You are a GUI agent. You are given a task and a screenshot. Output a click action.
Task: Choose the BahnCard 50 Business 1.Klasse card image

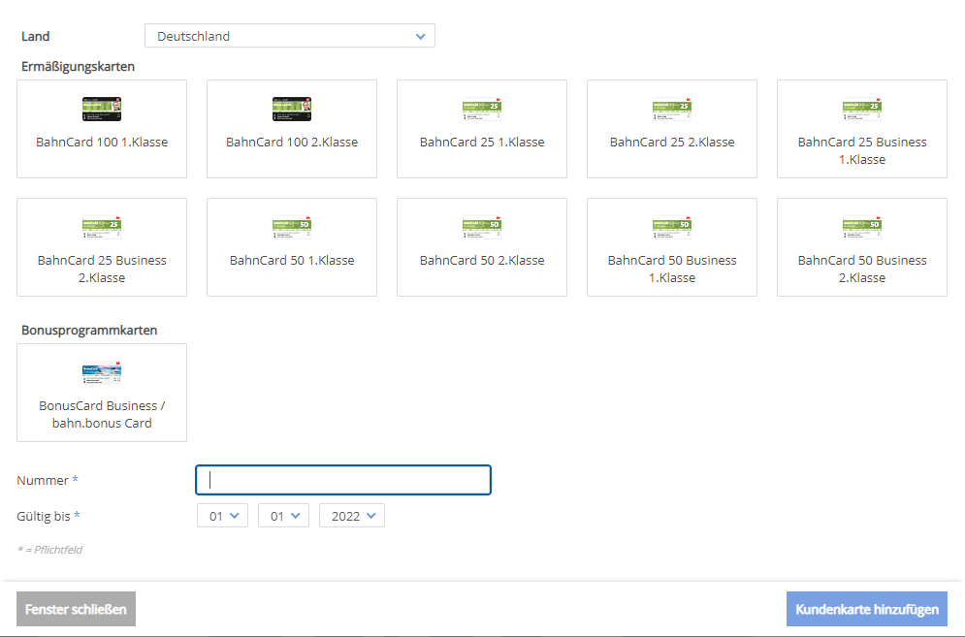pyautogui.click(x=672, y=227)
